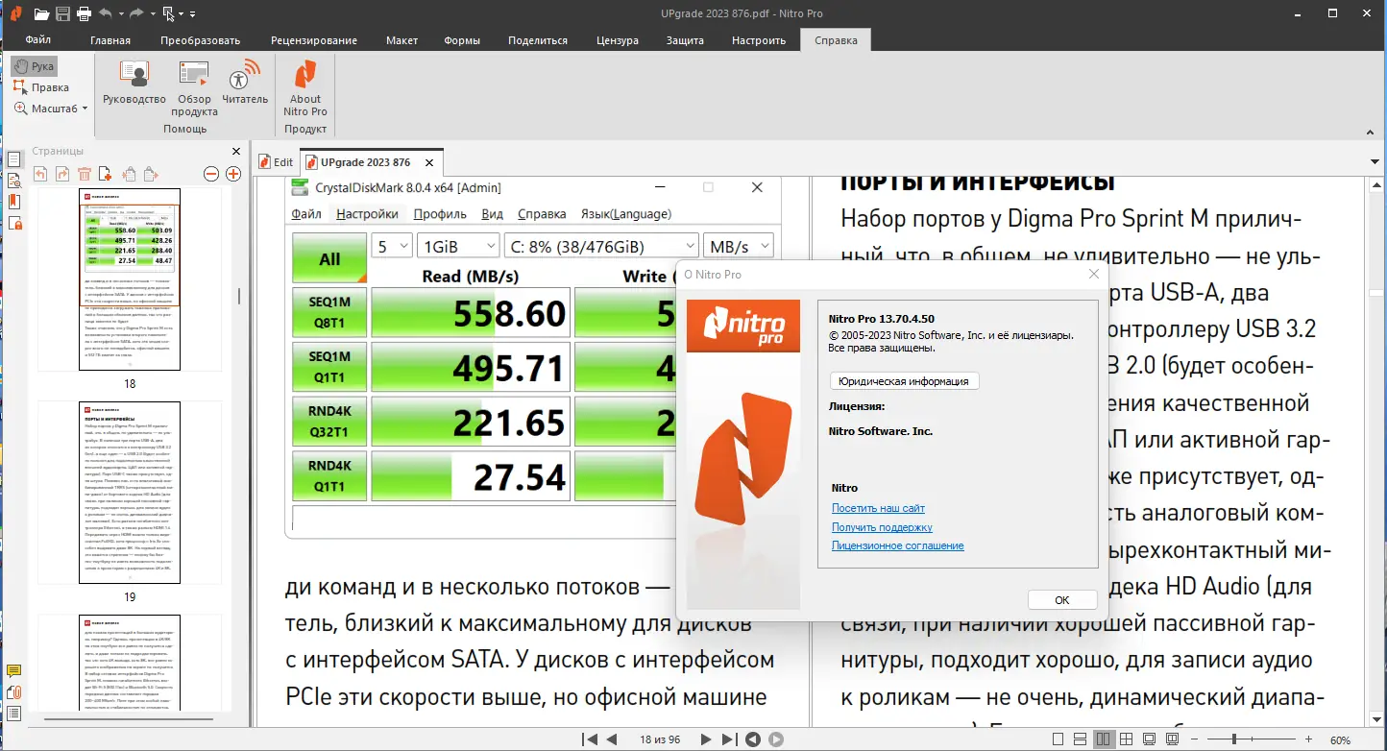Print the document using the printer icon

[84, 13]
